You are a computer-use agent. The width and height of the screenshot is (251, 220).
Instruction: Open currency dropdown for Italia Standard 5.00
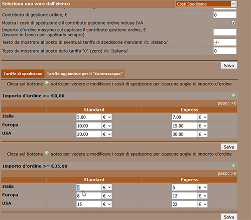coord(107,117)
